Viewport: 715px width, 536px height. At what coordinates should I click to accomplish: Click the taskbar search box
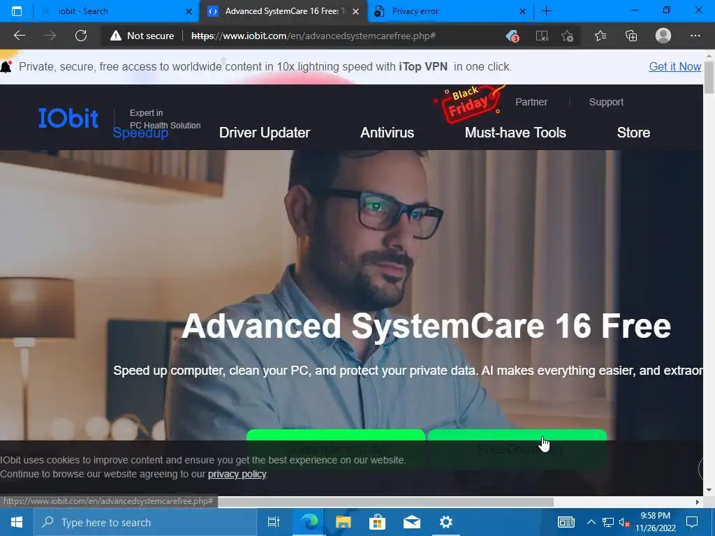pos(145,522)
